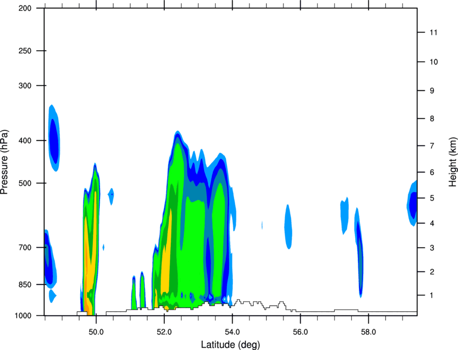Pick the 5 km height label

click(x=432, y=198)
